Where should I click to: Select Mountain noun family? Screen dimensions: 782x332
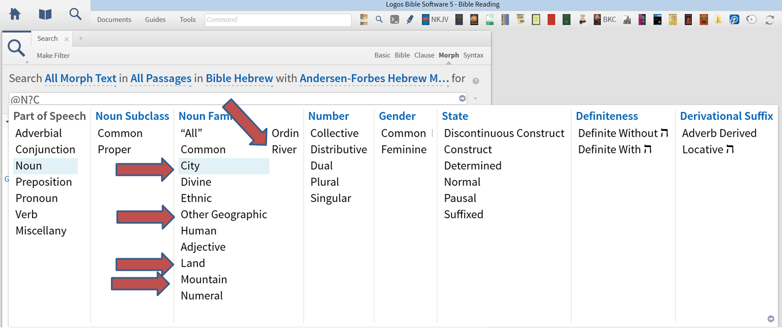point(204,279)
